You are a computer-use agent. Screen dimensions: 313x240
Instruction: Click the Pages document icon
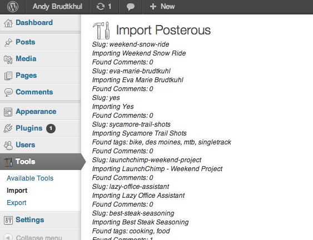(x=8, y=76)
